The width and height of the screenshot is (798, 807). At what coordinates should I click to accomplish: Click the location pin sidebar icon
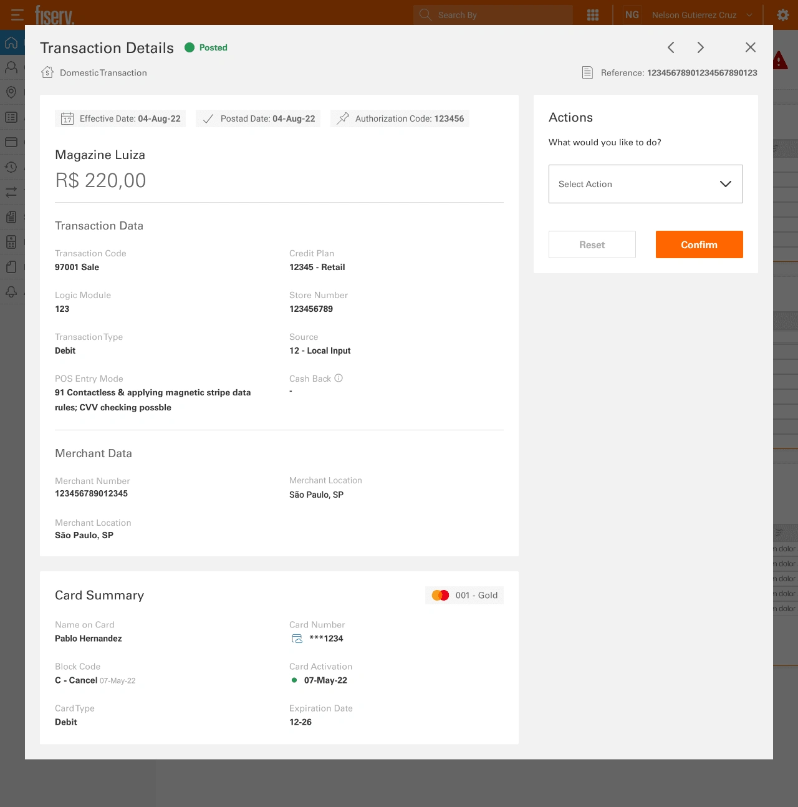point(11,92)
